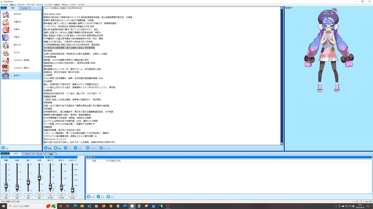Open the フレーズ(P) menu

[x=48, y=5]
